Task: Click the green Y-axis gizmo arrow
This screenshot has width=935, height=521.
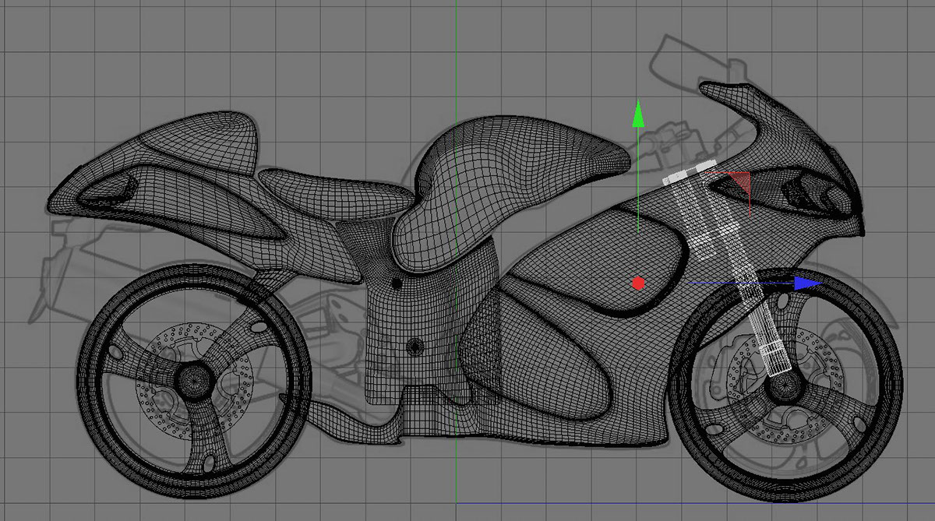Action: [x=638, y=113]
